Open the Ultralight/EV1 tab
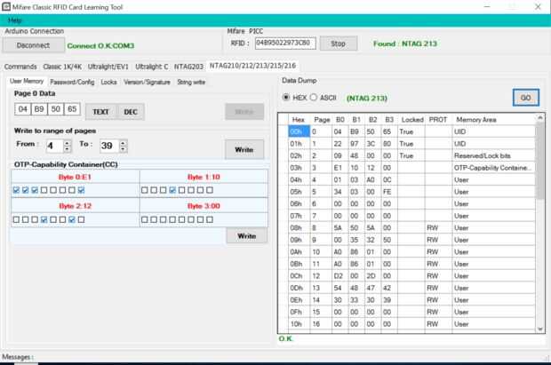Screen dimensions: 551x365 pos(108,67)
